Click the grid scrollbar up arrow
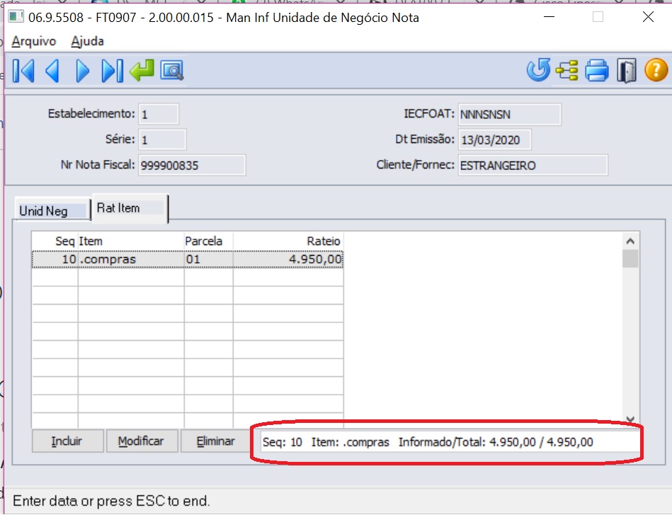 point(630,241)
